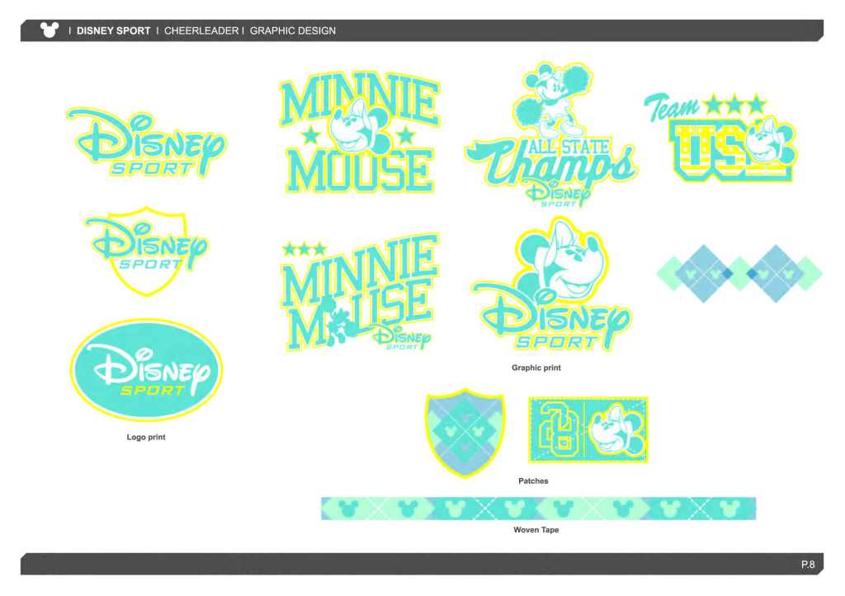Select the oval teal Disney Sport logo
The width and height of the screenshot is (845, 596).
[146, 370]
